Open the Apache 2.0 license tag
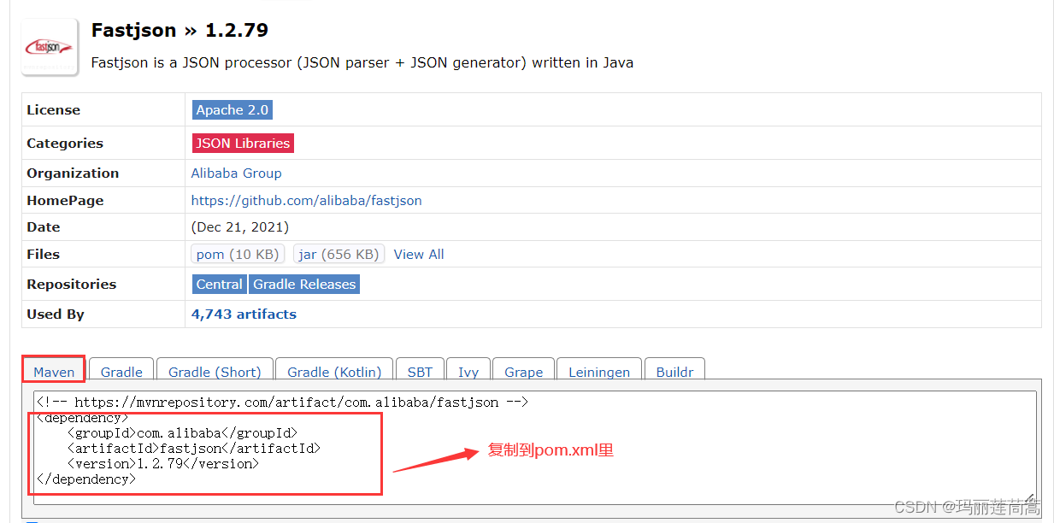Viewport: 1054px width, 523px height. tap(233, 109)
